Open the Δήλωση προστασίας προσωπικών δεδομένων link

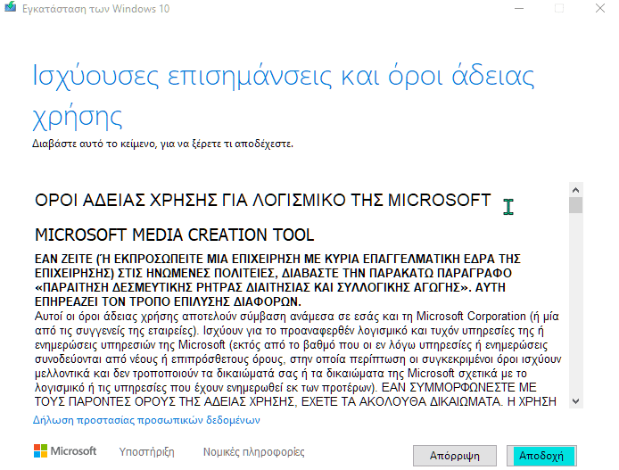point(146,420)
